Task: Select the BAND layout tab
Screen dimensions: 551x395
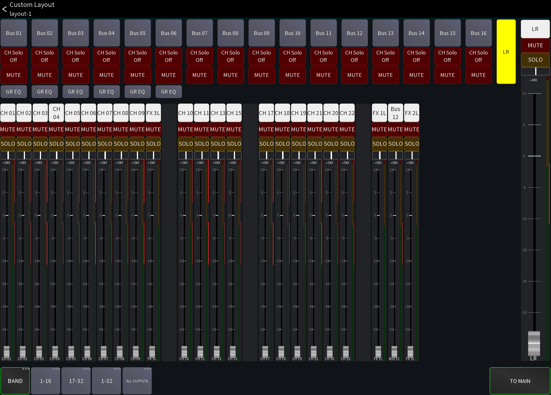Action: pos(15,381)
